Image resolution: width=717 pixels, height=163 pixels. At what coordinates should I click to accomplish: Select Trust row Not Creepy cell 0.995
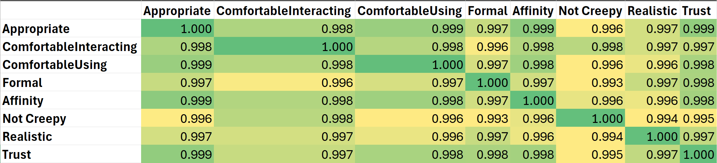click(590, 154)
